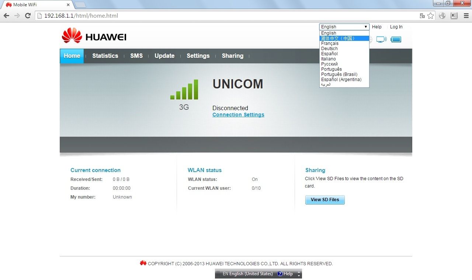Screen dimensions: 472x280
Task: Click the browser forward arrow
Action: [17, 16]
